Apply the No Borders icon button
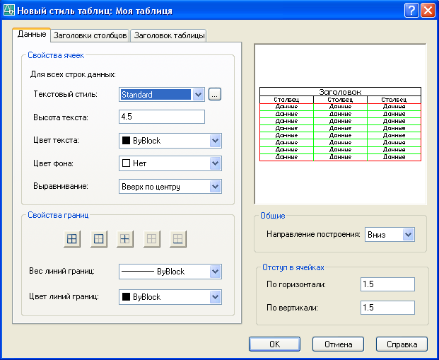This screenshot has width=439, height=360. coord(151,239)
